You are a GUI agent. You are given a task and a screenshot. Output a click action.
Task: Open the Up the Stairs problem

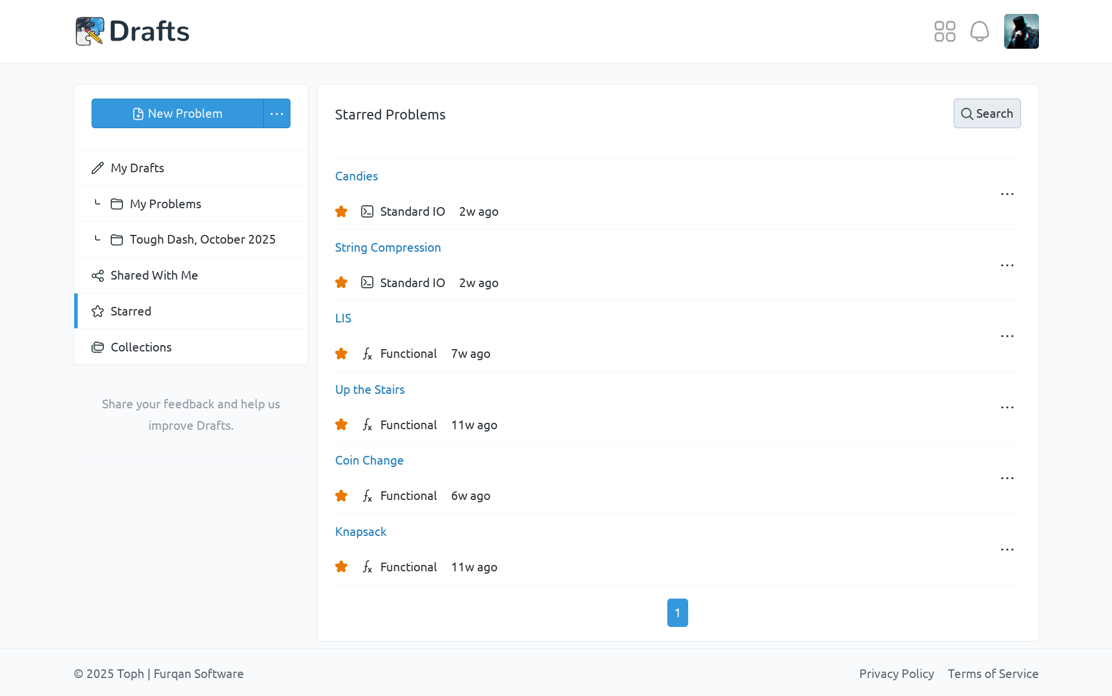[x=370, y=390]
